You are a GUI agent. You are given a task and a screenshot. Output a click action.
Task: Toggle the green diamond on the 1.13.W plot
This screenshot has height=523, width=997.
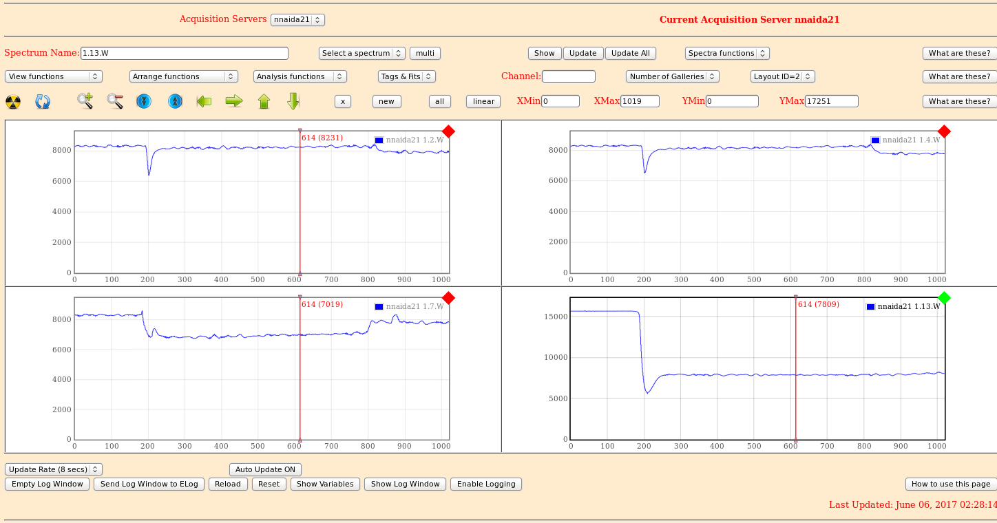[944, 297]
